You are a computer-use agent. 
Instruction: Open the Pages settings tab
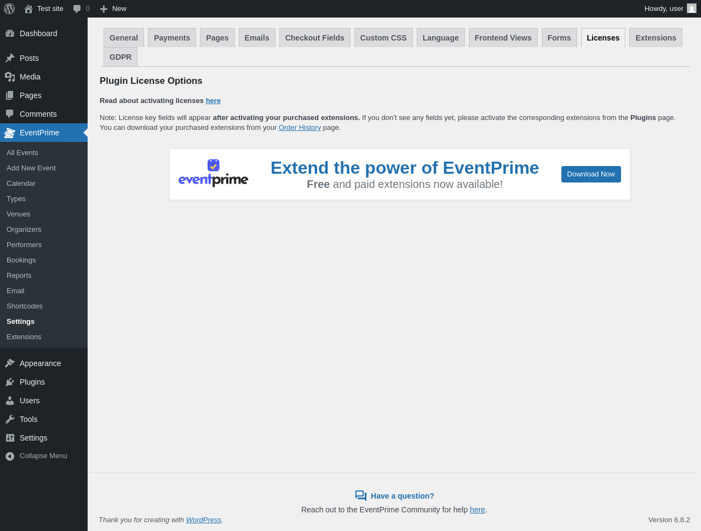[x=217, y=38]
